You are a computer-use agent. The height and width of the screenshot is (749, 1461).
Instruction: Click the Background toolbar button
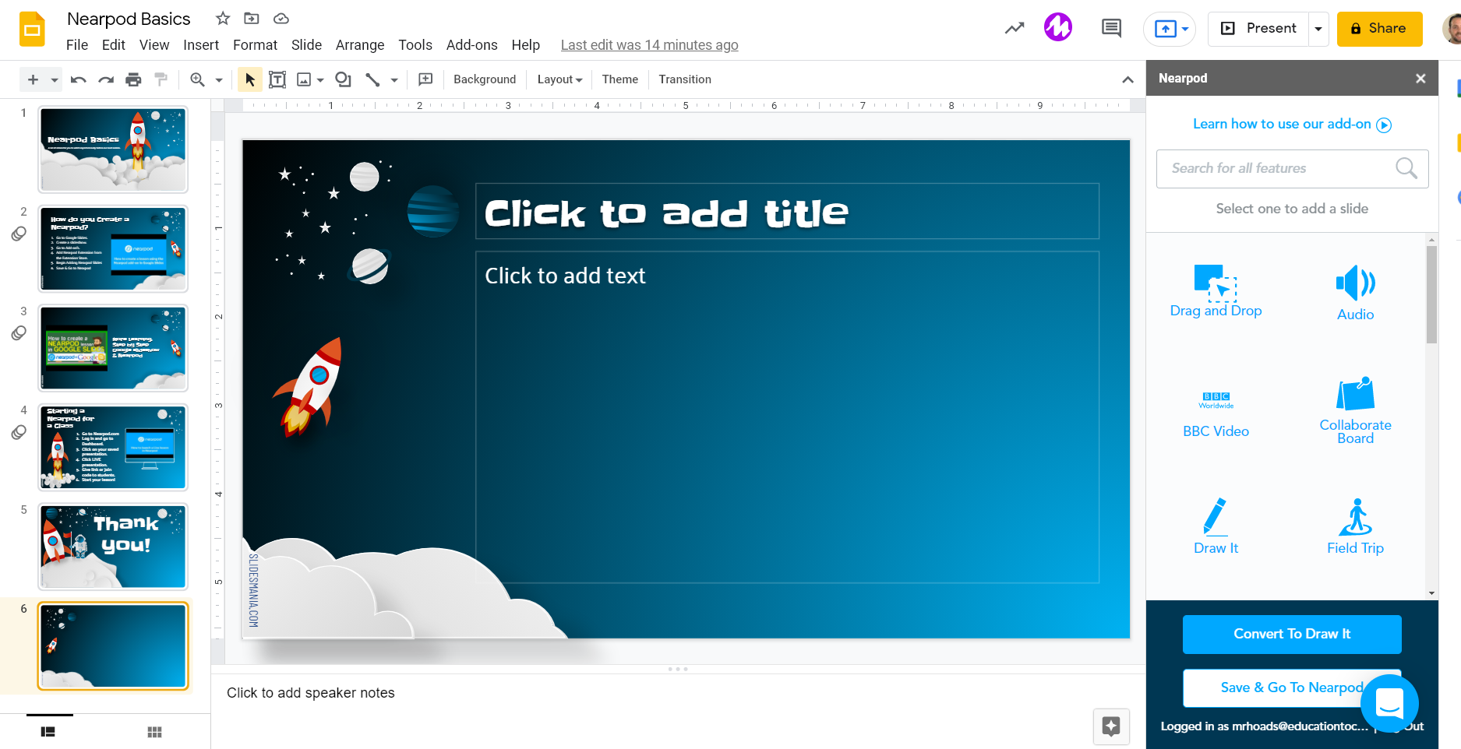point(485,79)
